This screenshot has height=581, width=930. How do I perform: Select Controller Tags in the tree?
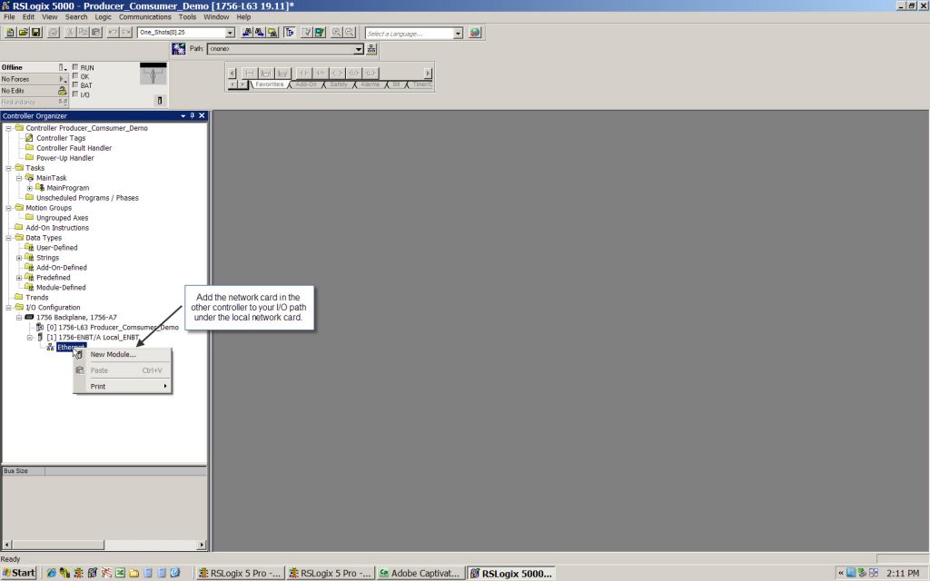(x=61, y=138)
